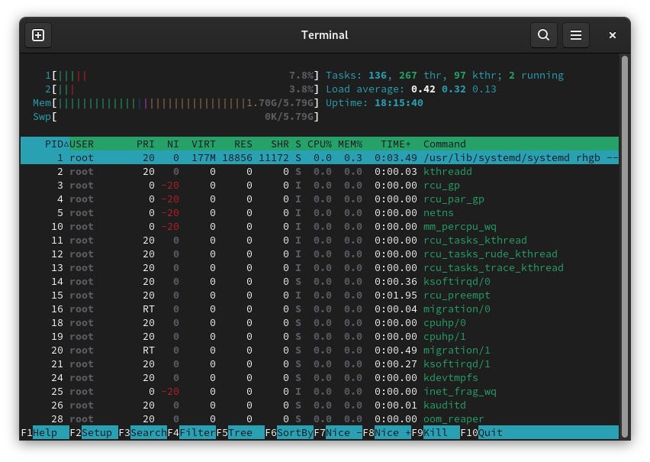650x462 pixels.
Task: Open F6 SortBy menu
Action: point(289,432)
